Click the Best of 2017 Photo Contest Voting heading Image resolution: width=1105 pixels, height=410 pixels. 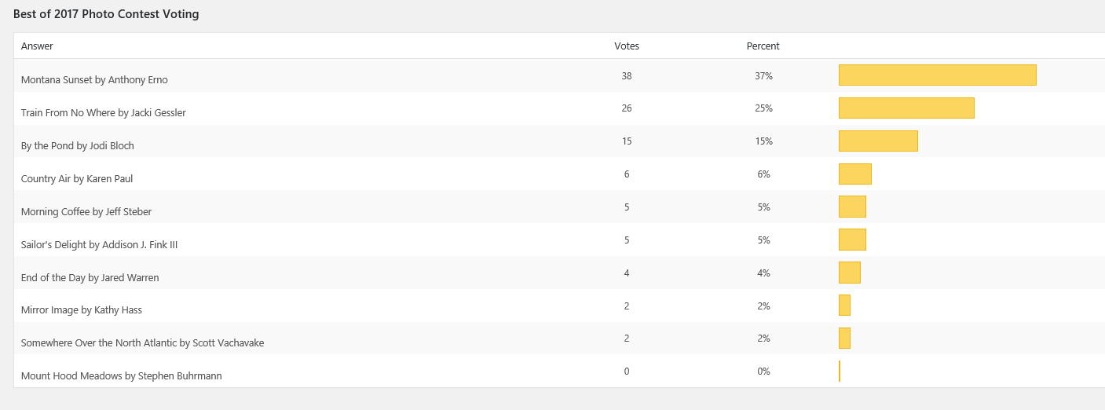[x=106, y=14]
